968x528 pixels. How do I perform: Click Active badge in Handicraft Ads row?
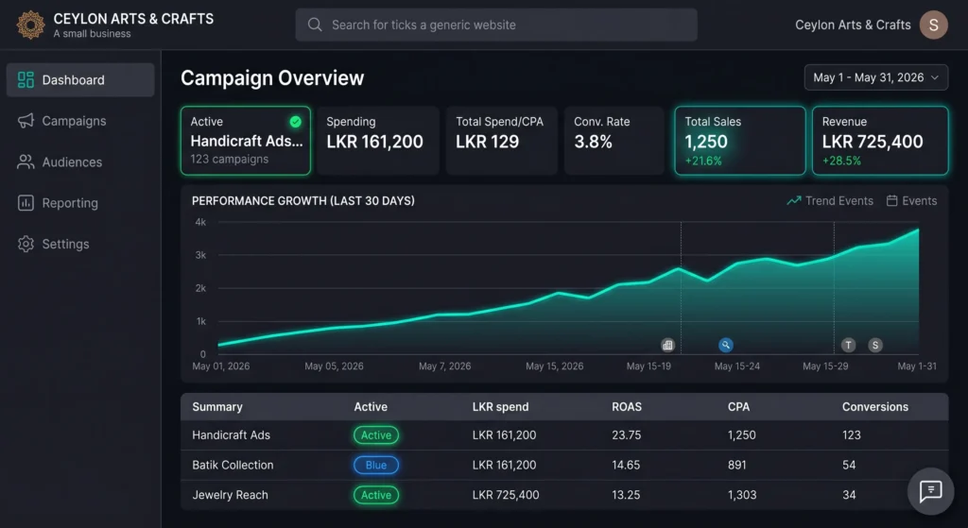click(x=376, y=434)
